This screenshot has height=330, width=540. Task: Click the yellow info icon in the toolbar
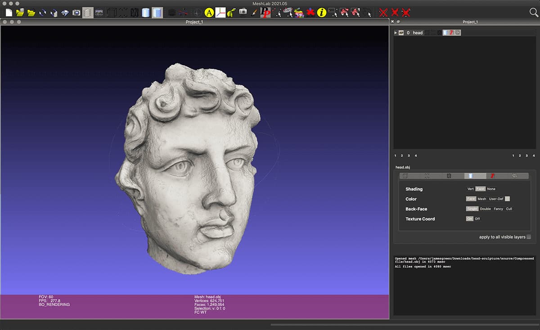(x=321, y=12)
